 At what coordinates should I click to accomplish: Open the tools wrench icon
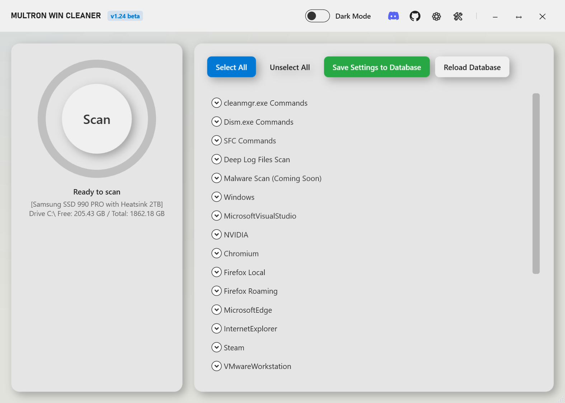pos(458,16)
